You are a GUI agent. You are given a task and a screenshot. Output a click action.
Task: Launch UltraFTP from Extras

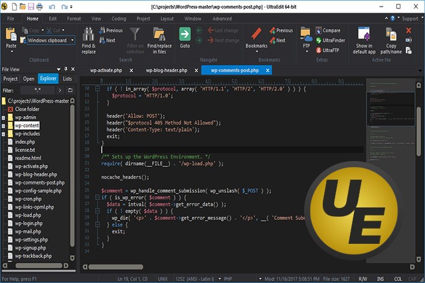click(327, 50)
